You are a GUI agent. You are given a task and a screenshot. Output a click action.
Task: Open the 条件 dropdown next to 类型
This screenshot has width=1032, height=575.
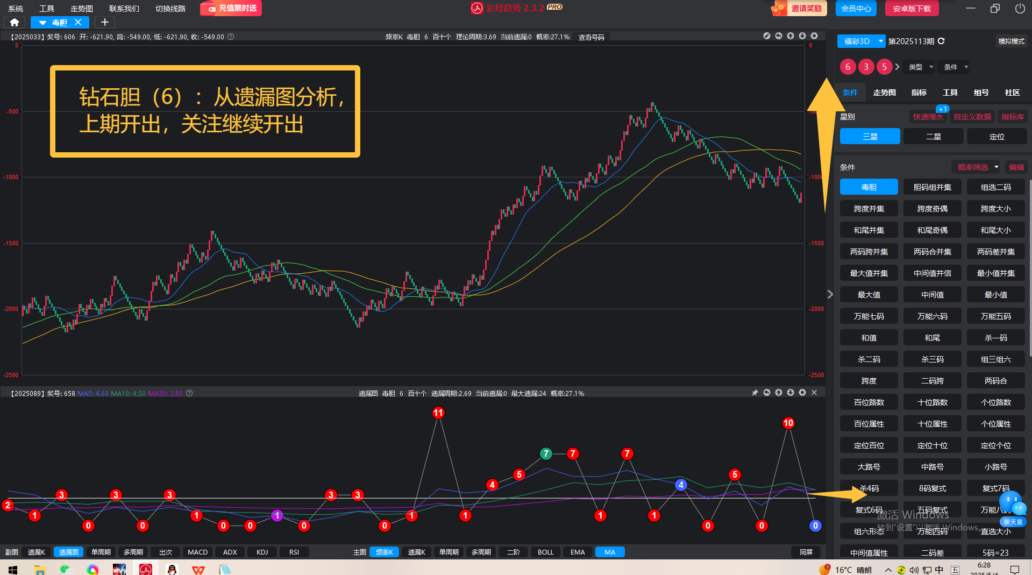pyautogui.click(x=956, y=67)
